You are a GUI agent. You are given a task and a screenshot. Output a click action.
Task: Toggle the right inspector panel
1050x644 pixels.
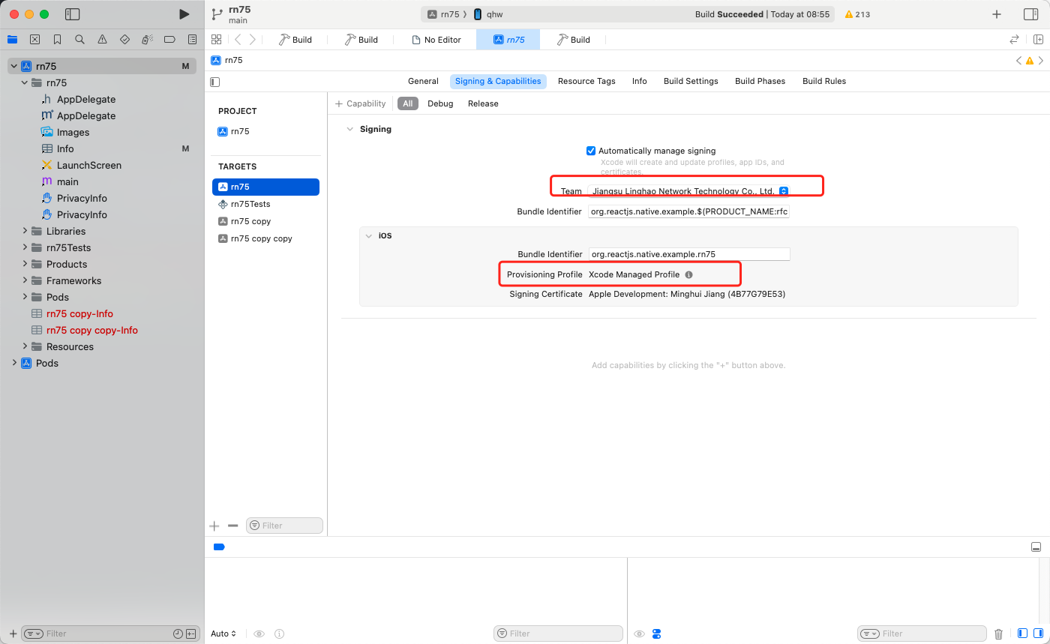[1030, 14]
